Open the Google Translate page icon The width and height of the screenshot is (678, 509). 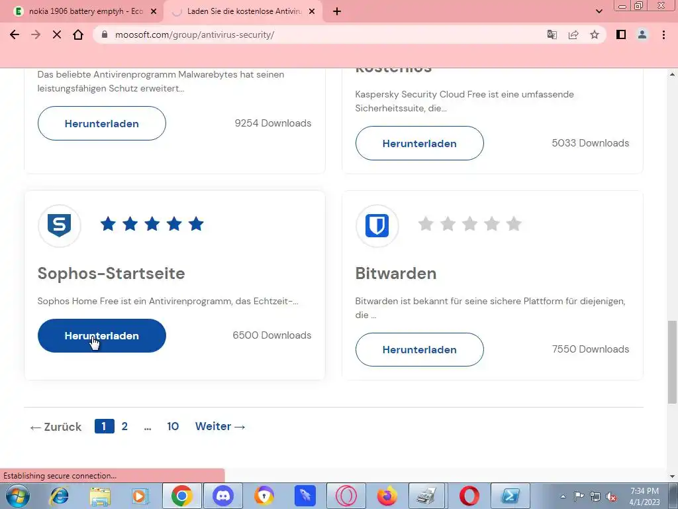(552, 34)
